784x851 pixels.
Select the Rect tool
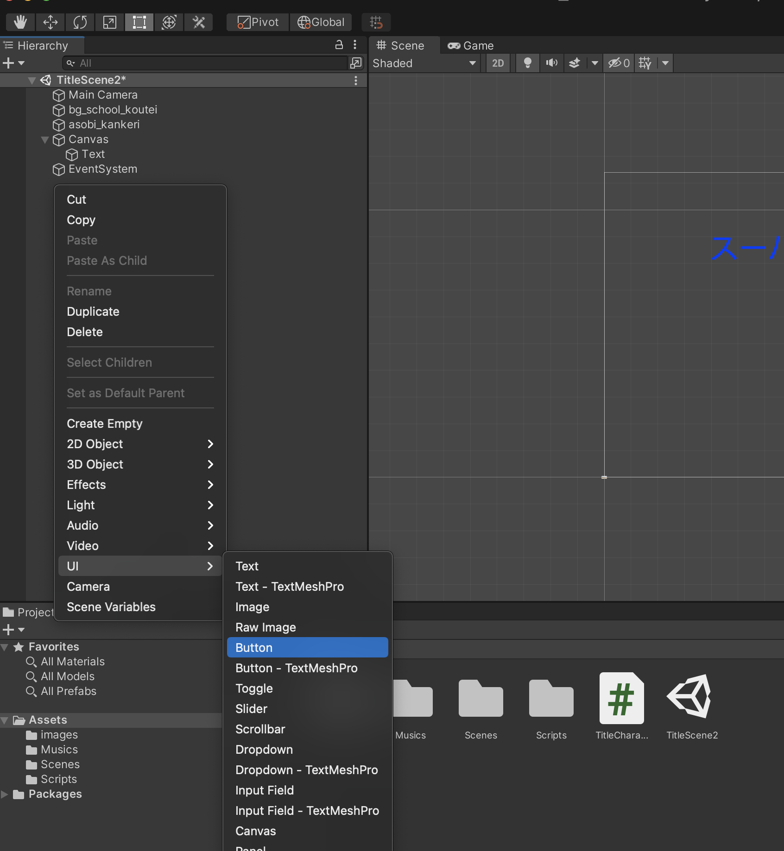pyautogui.click(x=139, y=22)
